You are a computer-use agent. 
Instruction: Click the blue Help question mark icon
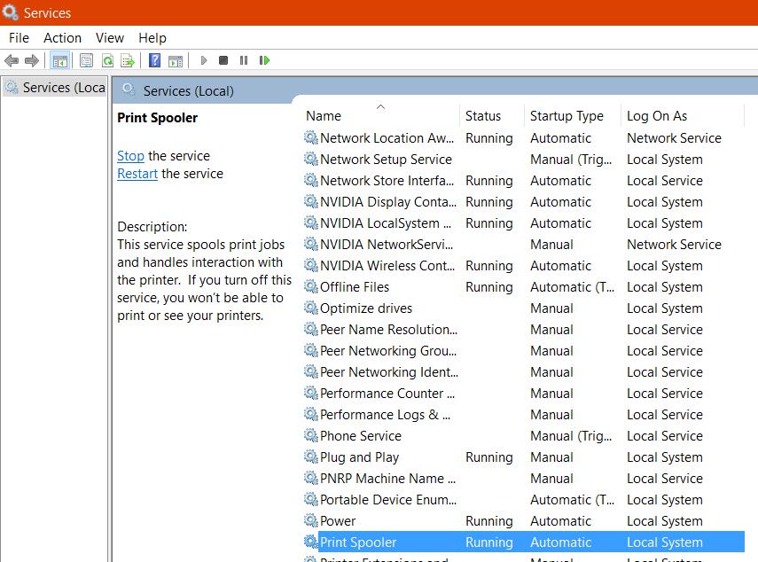click(x=154, y=60)
